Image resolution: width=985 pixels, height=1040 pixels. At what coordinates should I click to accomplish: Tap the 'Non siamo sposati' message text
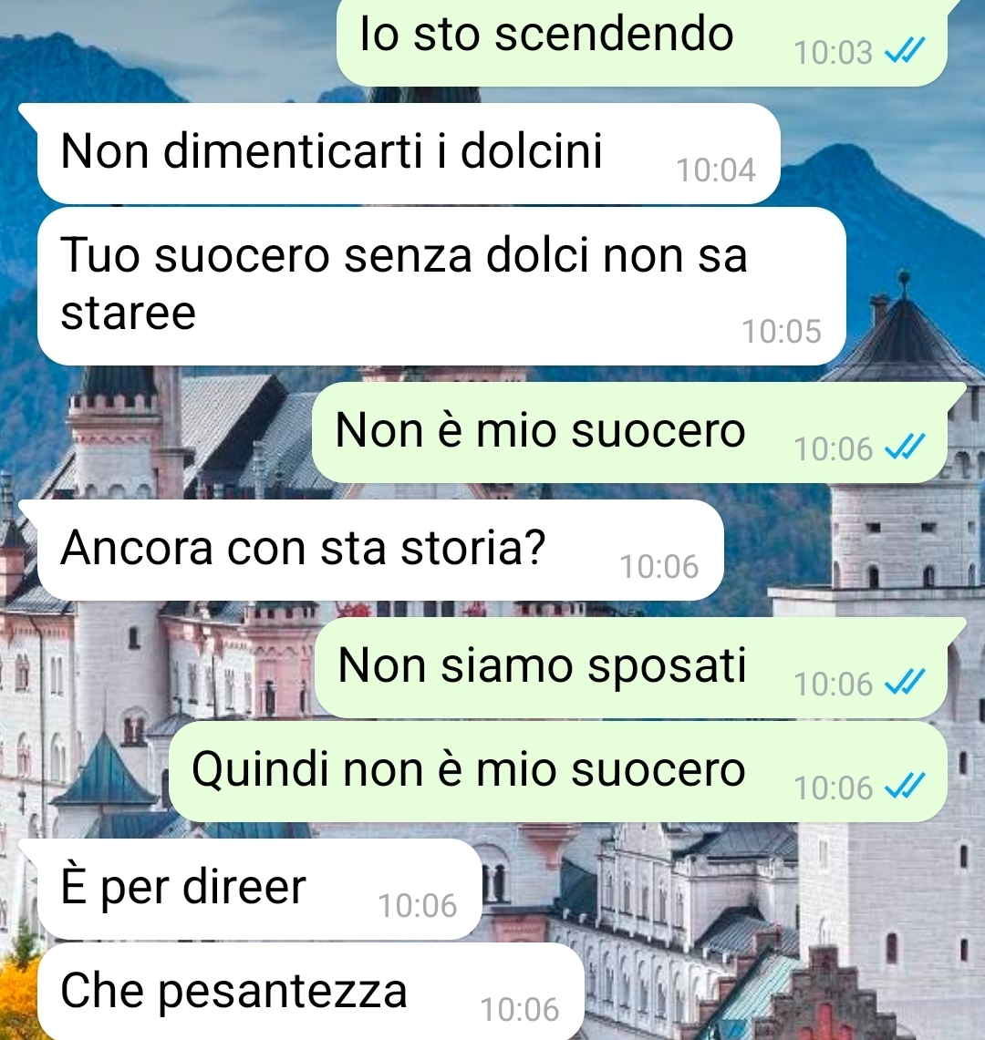click(543, 666)
